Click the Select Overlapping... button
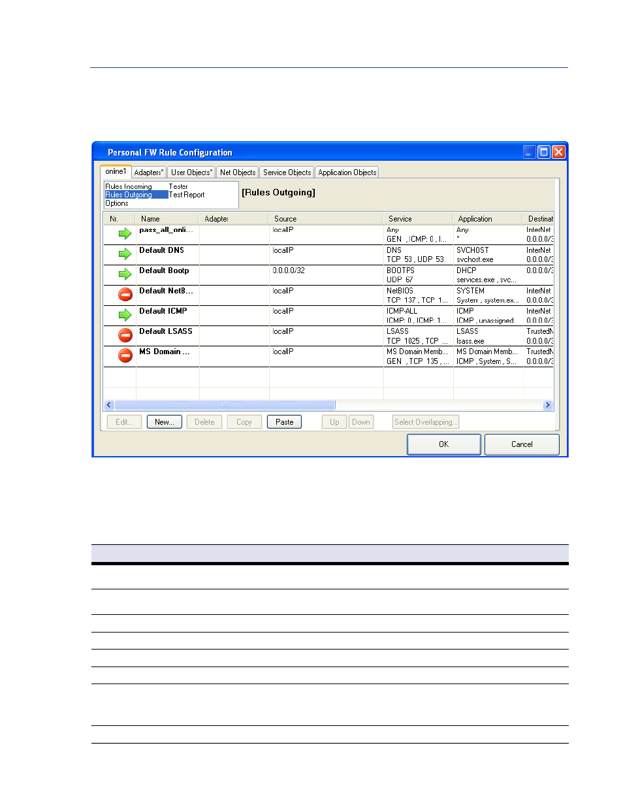 (x=426, y=422)
